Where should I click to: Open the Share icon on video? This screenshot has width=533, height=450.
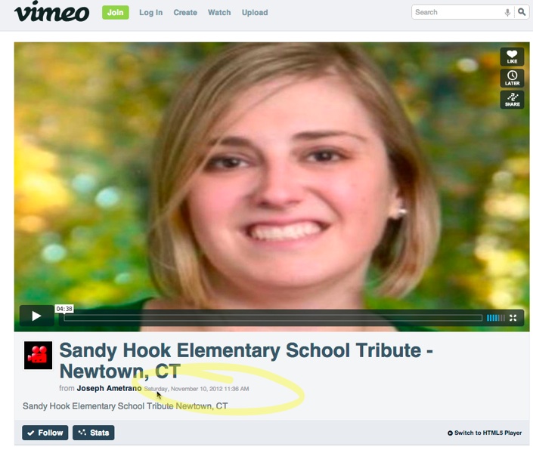point(512,100)
